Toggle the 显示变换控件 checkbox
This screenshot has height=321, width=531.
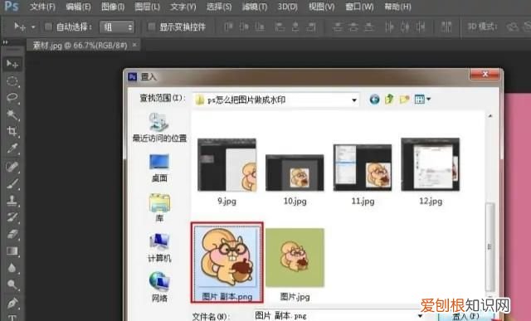(x=152, y=27)
